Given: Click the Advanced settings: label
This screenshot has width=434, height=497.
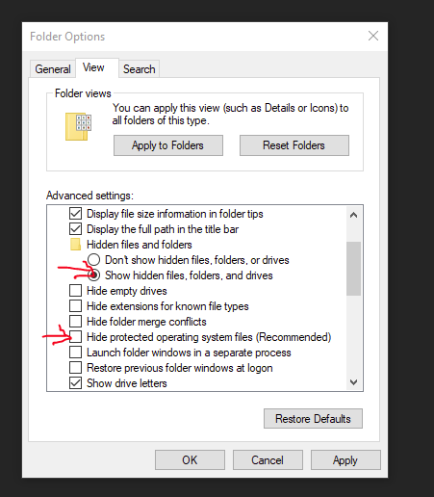Looking at the screenshot, I should (x=89, y=196).
